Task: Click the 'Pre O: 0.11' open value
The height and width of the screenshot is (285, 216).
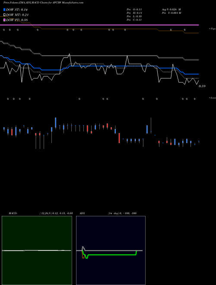Action: click(x=134, y=9)
